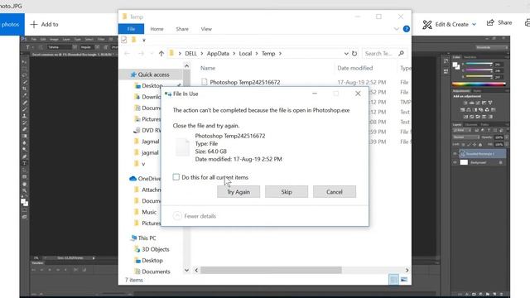
Task: Hide the Rounded Rectangle 1 layer eye
Action: [455, 154]
